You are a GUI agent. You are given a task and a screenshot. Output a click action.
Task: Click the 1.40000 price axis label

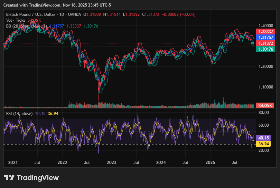pyautogui.click(x=266, y=26)
